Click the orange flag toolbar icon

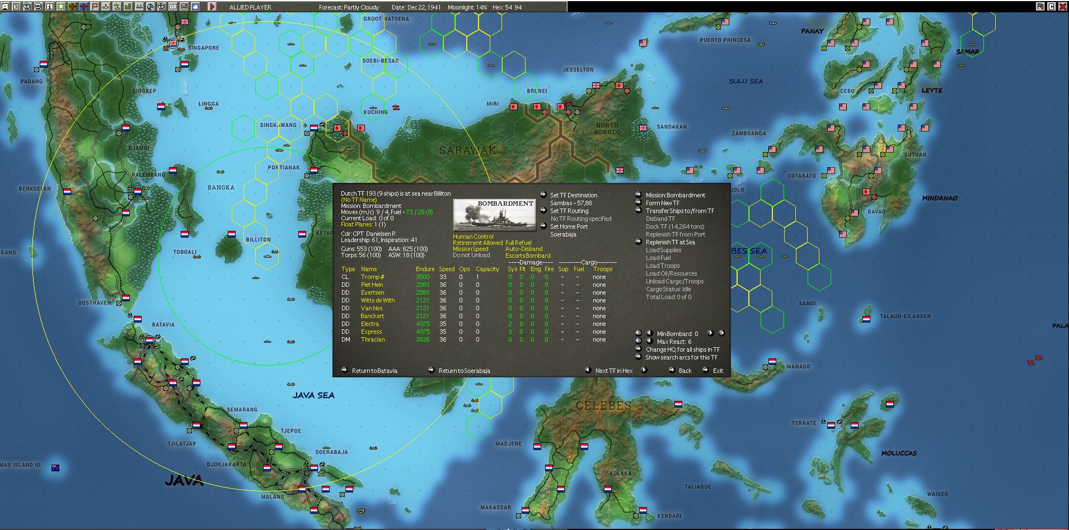pos(95,7)
